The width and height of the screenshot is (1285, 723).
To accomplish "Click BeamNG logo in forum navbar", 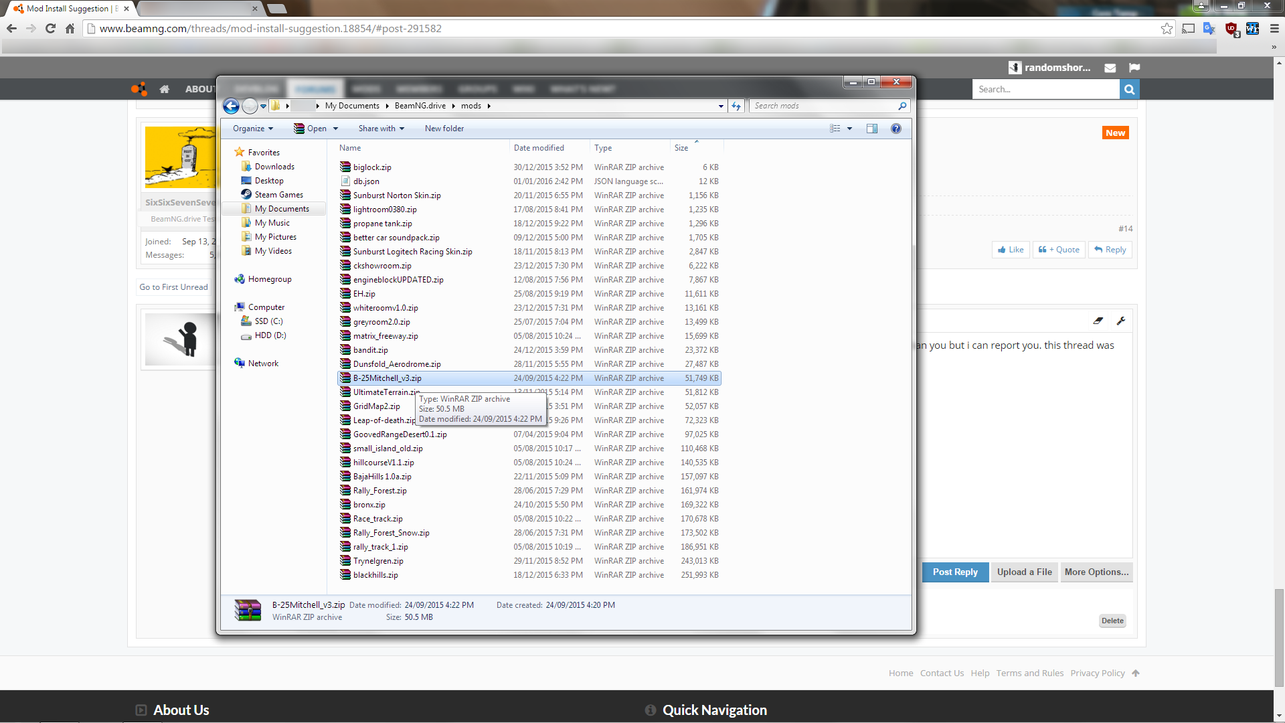I will point(139,89).
